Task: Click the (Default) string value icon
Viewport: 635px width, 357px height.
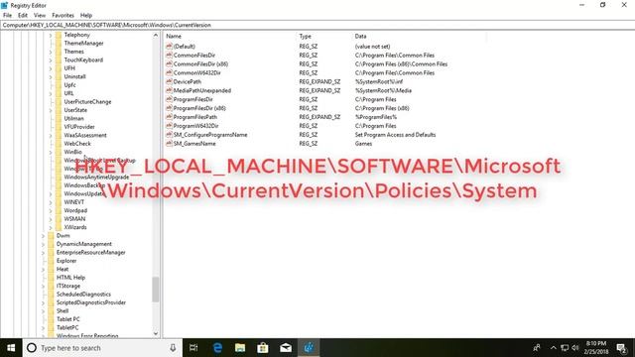Action: tap(170, 47)
